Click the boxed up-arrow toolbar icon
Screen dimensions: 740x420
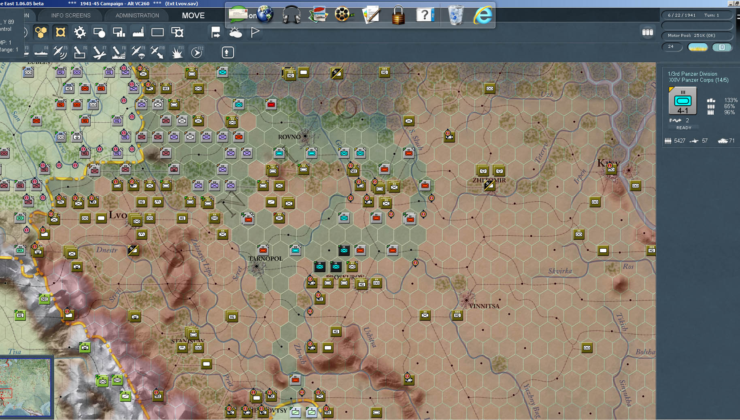(x=228, y=52)
